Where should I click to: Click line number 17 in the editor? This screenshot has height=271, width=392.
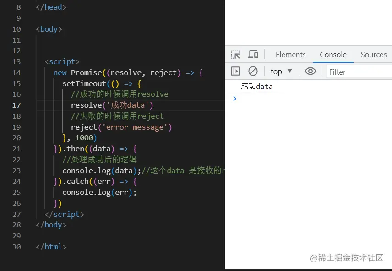16,105
